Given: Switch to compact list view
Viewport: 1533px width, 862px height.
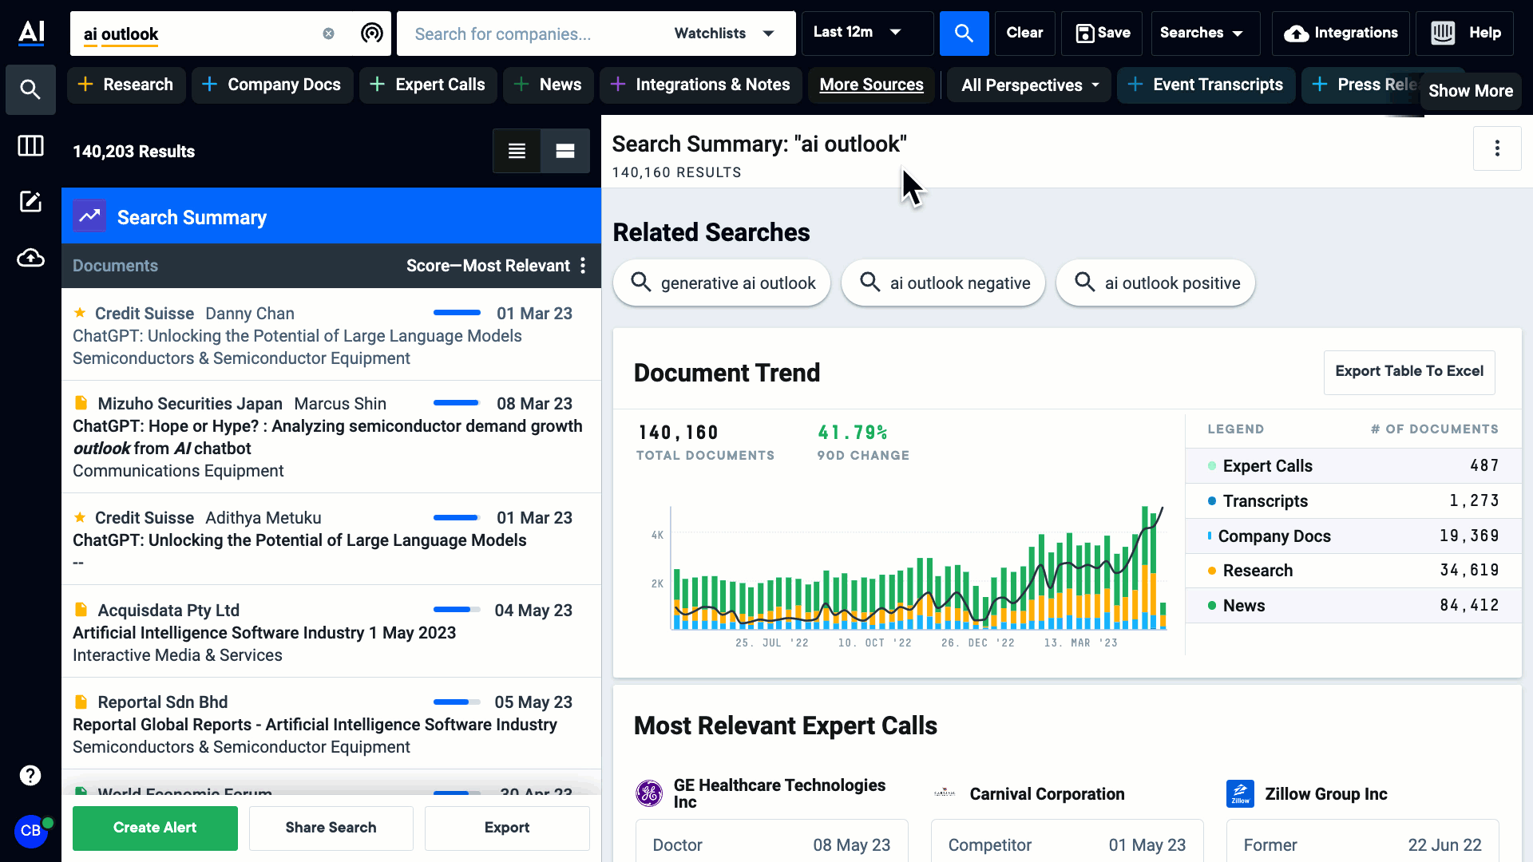Looking at the screenshot, I should tap(517, 151).
